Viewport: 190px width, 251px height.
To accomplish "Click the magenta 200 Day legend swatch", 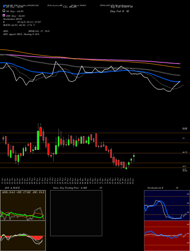I will pyautogui.click(x=4, y=15).
